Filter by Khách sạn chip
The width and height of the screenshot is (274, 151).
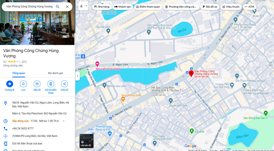coord(123,7)
